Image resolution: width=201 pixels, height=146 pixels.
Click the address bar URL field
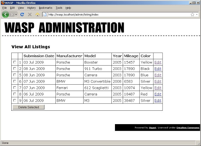tap(118, 14)
